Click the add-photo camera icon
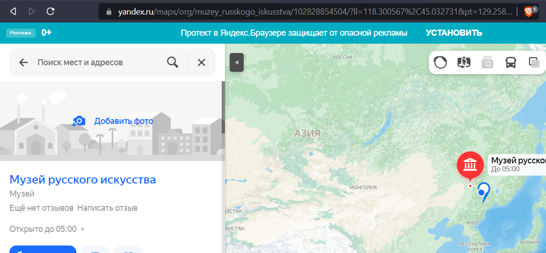This screenshot has width=546, height=253. point(79,121)
